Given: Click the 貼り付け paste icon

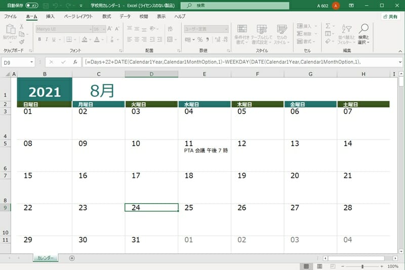Looking at the screenshot, I should (9, 31).
